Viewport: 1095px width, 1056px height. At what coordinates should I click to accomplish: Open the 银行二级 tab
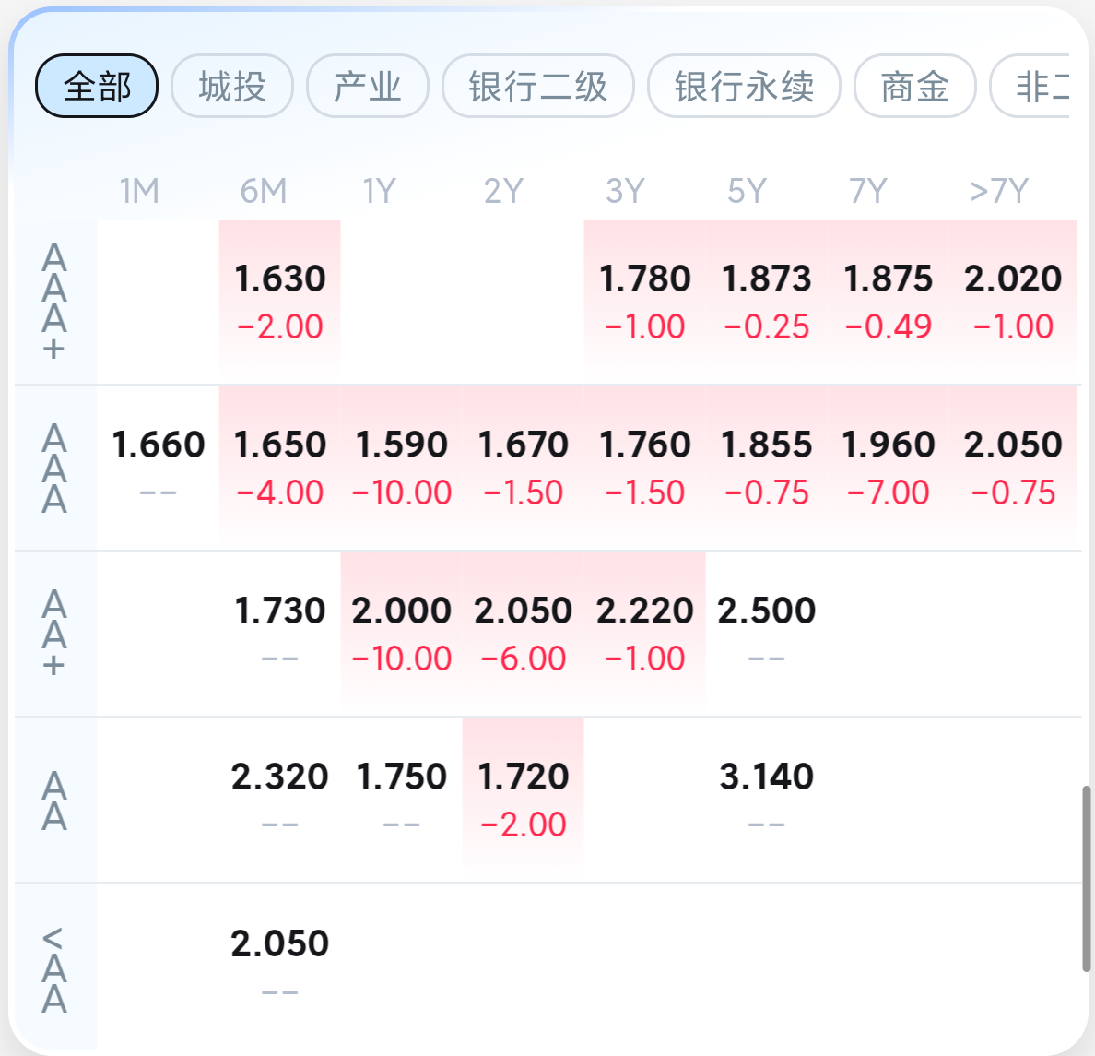pos(537,86)
